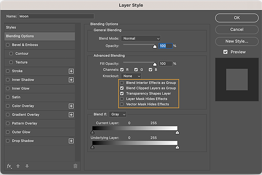262x175 pixels.
Task: Click the plus icon beside Color Overlay
Action: pos(71,106)
